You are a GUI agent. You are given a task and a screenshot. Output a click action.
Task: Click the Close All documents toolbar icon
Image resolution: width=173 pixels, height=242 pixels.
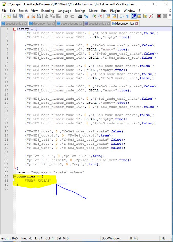click(x=33, y=16)
